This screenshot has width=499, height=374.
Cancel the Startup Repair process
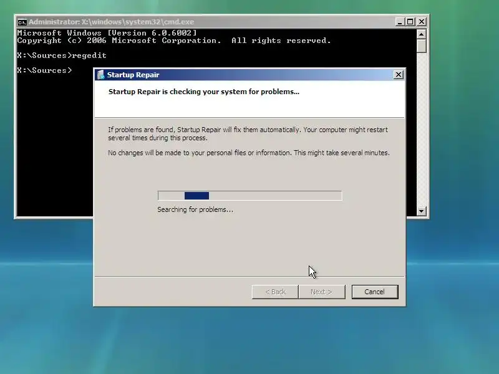pyautogui.click(x=375, y=292)
